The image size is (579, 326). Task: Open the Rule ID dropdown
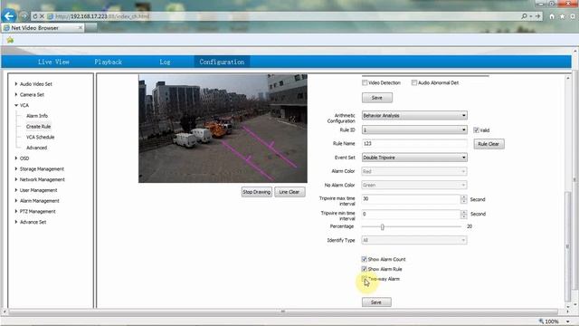(x=414, y=129)
